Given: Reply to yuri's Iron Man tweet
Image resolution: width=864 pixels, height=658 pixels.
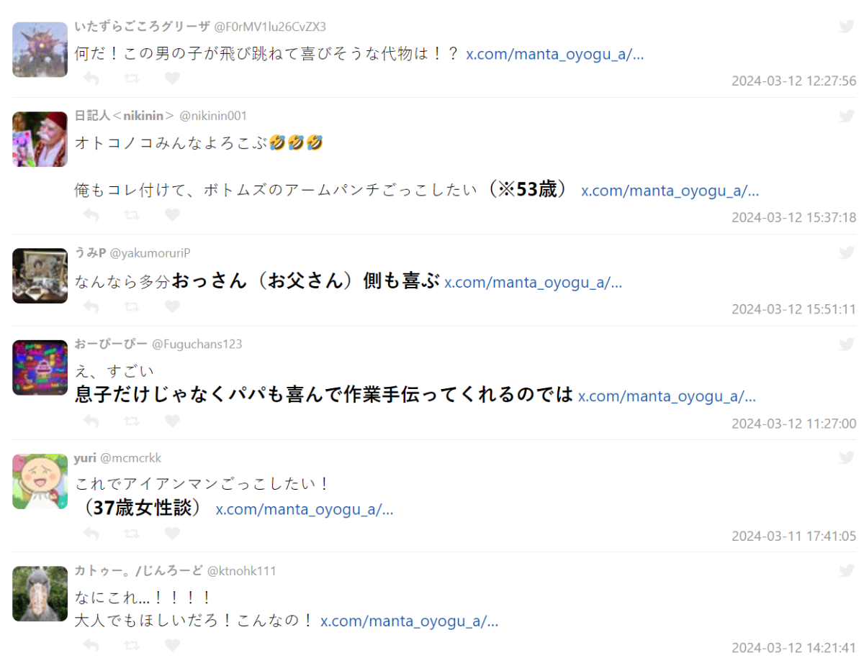Looking at the screenshot, I should tap(91, 534).
